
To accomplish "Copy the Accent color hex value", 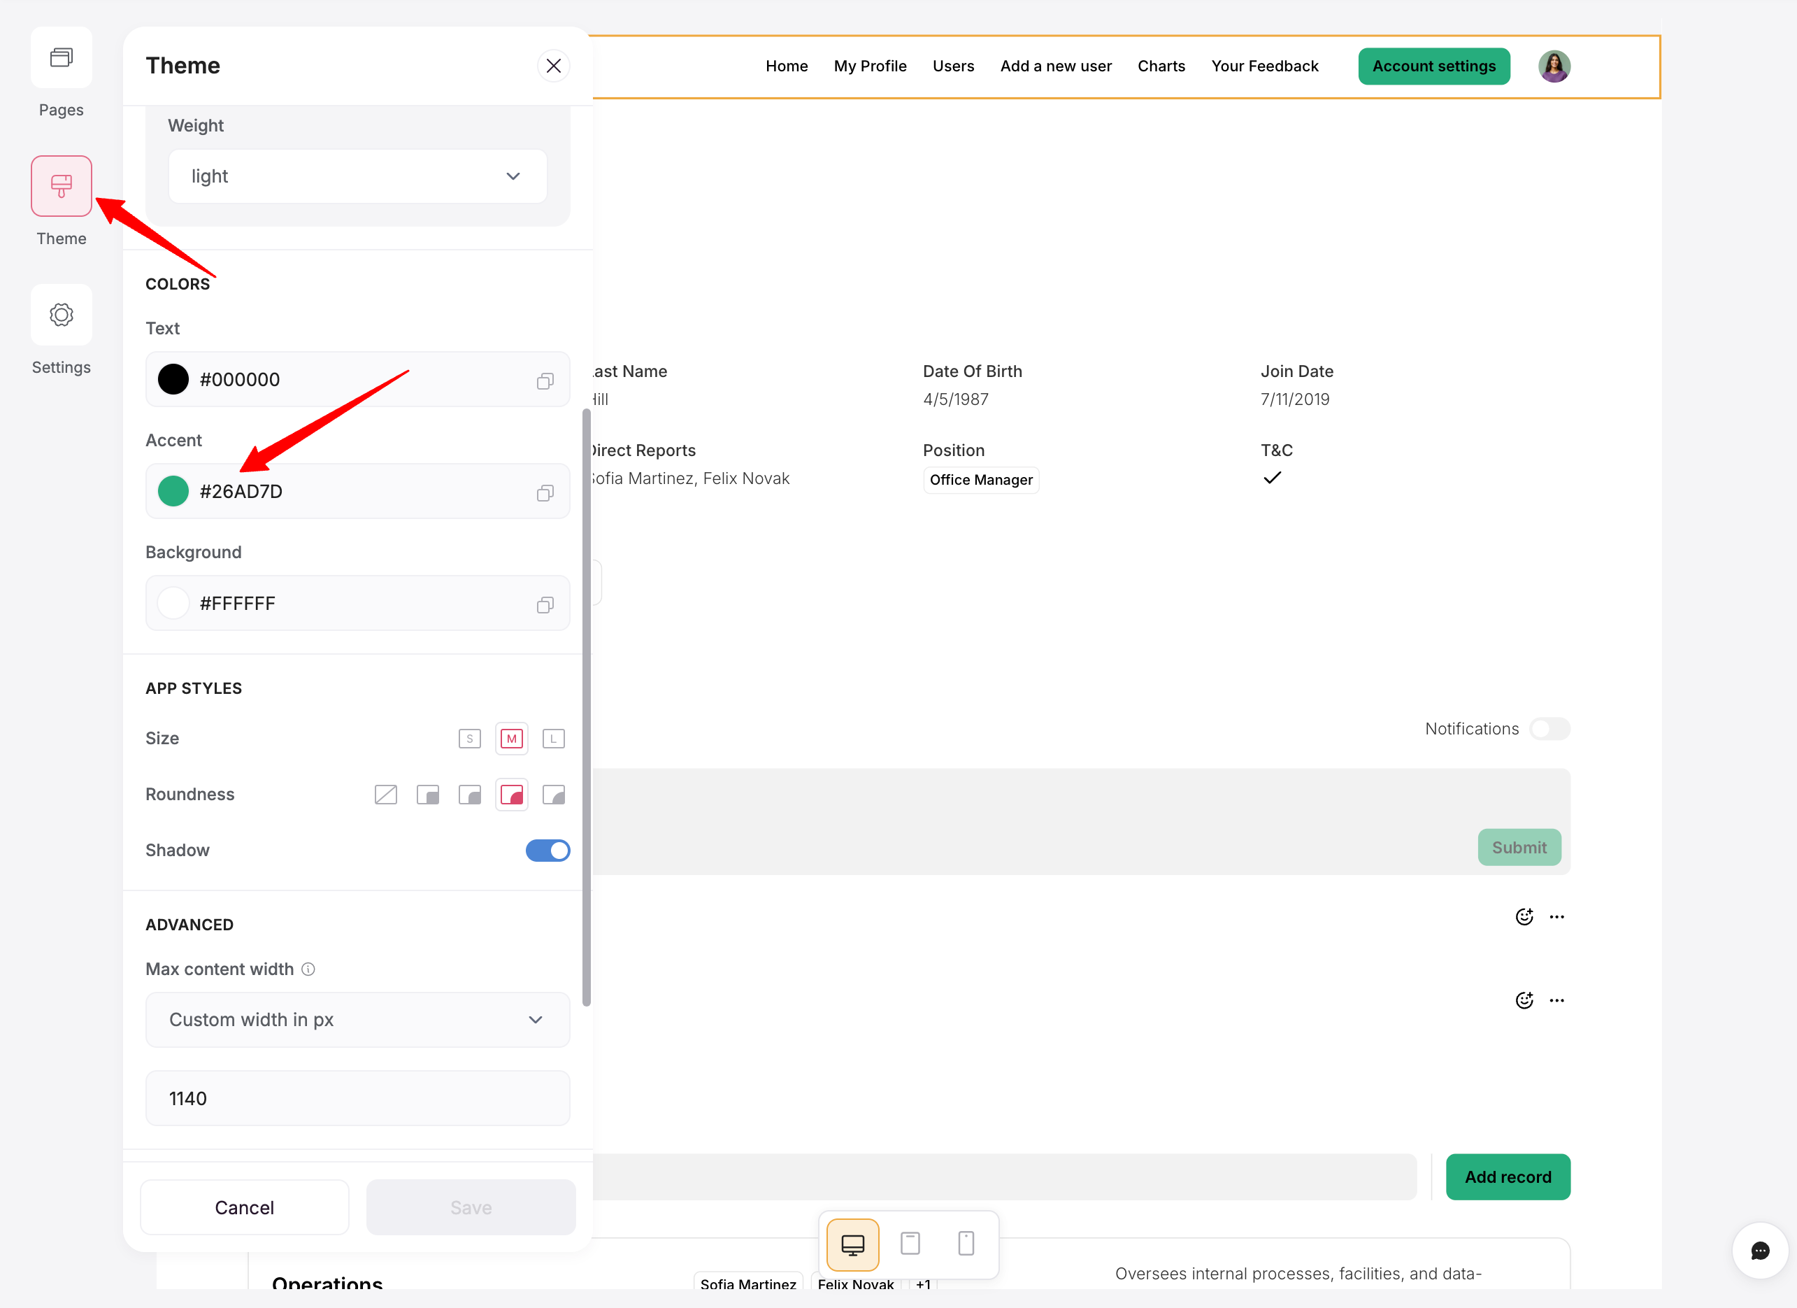I will tap(544, 492).
